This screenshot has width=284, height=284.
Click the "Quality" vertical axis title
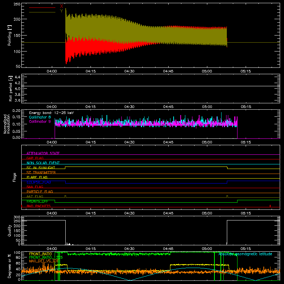click(10, 230)
